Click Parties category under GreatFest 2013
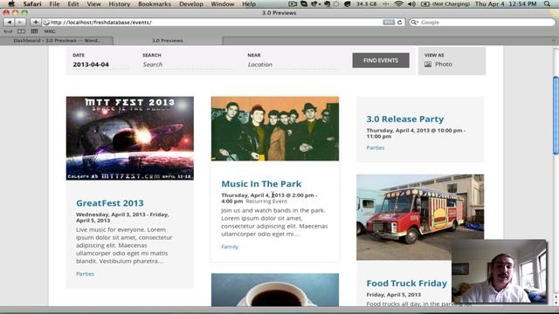This screenshot has height=314, width=559. click(86, 274)
